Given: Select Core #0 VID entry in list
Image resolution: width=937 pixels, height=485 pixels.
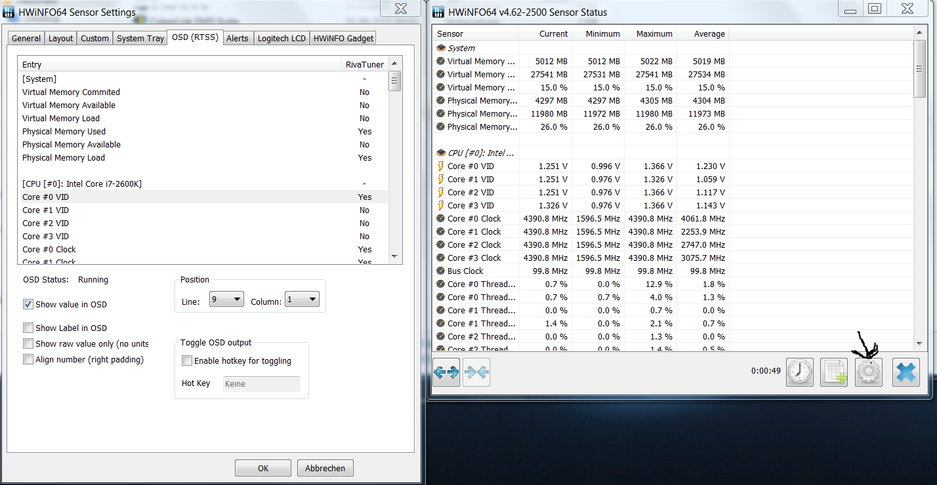Looking at the screenshot, I should [x=203, y=197].
